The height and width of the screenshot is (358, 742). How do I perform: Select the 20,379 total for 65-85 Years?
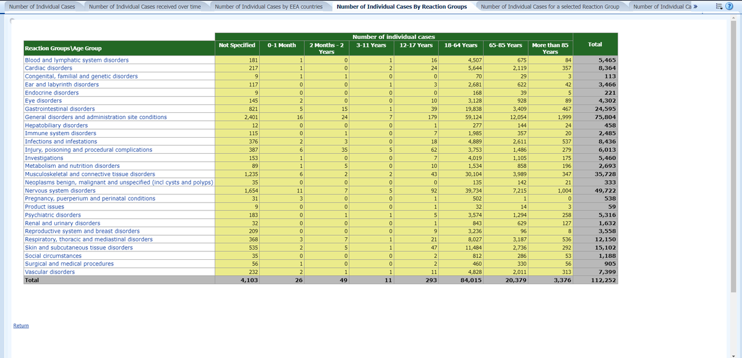(505, 280)
